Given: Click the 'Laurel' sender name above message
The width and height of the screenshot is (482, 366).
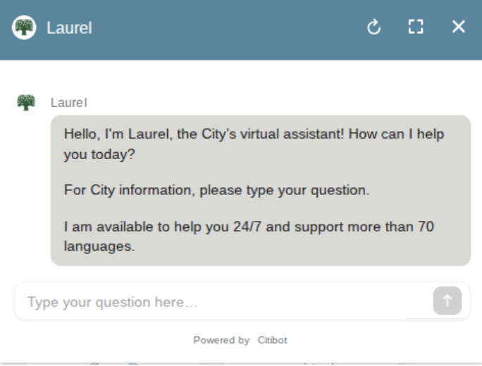Looking at the screenshot, I should click(69, 103).
